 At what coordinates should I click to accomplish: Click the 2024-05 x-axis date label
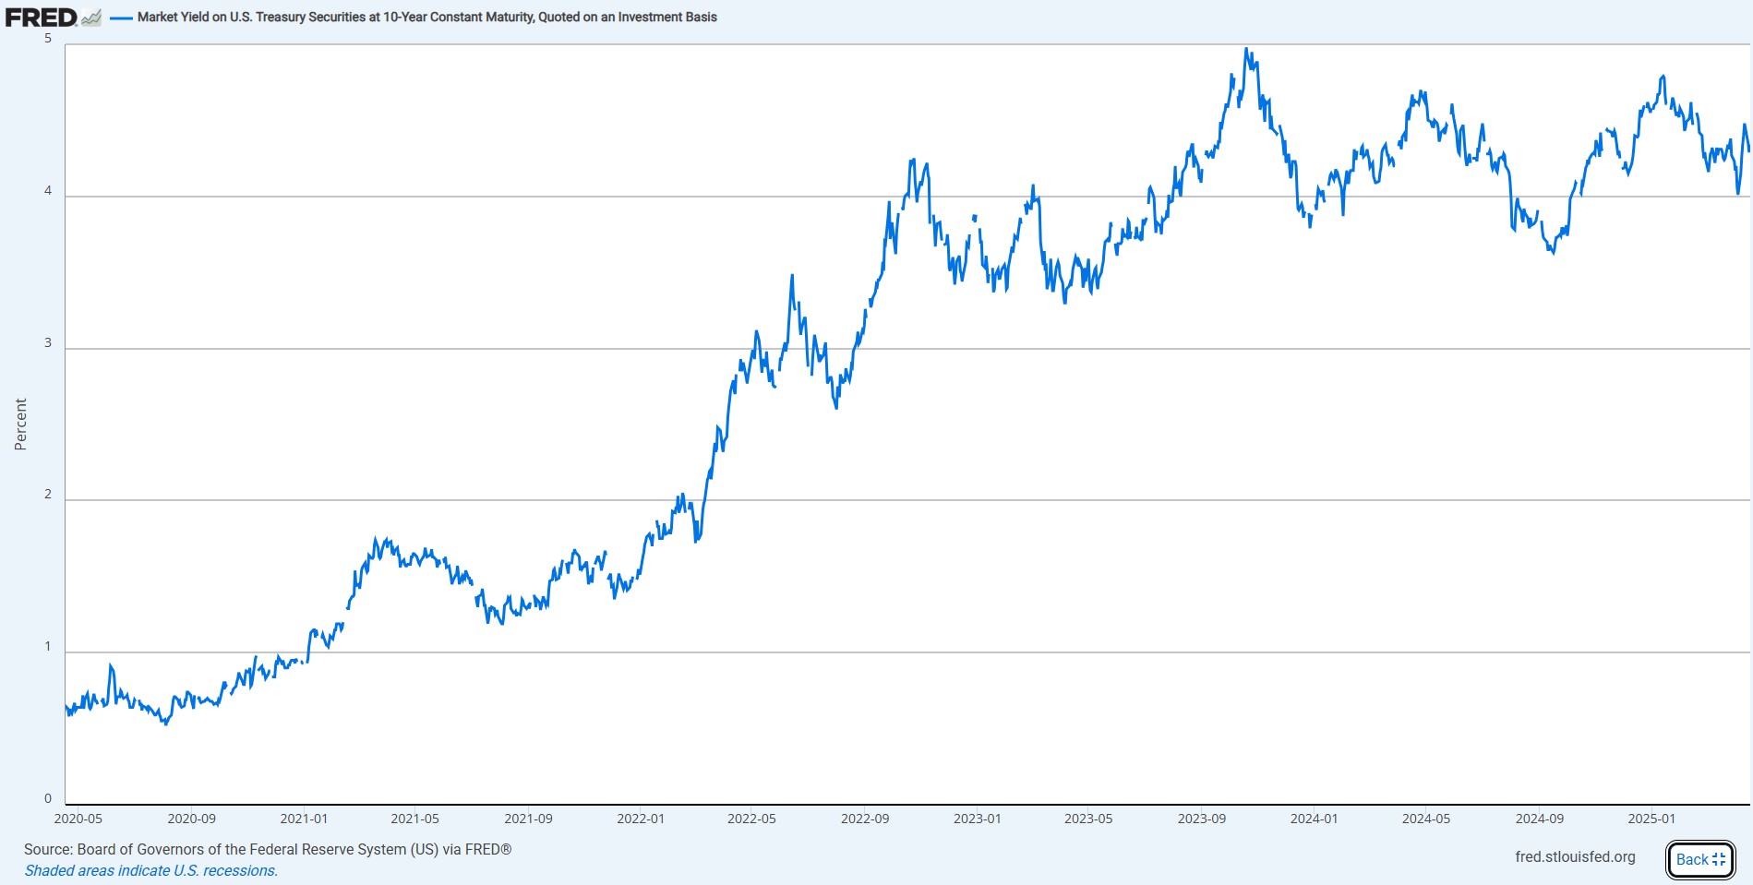(x=1426, y=819)
